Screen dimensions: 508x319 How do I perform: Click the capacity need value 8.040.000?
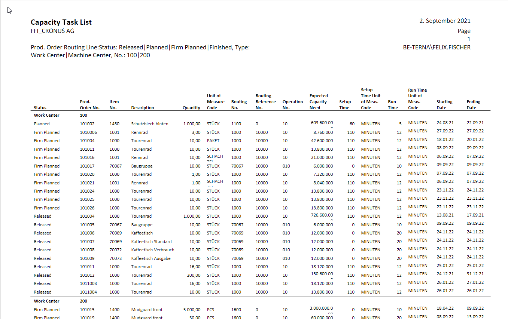[x=323, y=183]
